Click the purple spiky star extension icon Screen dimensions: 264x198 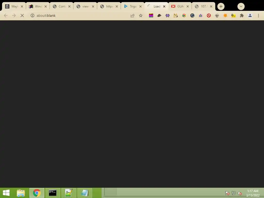(201, 15)
